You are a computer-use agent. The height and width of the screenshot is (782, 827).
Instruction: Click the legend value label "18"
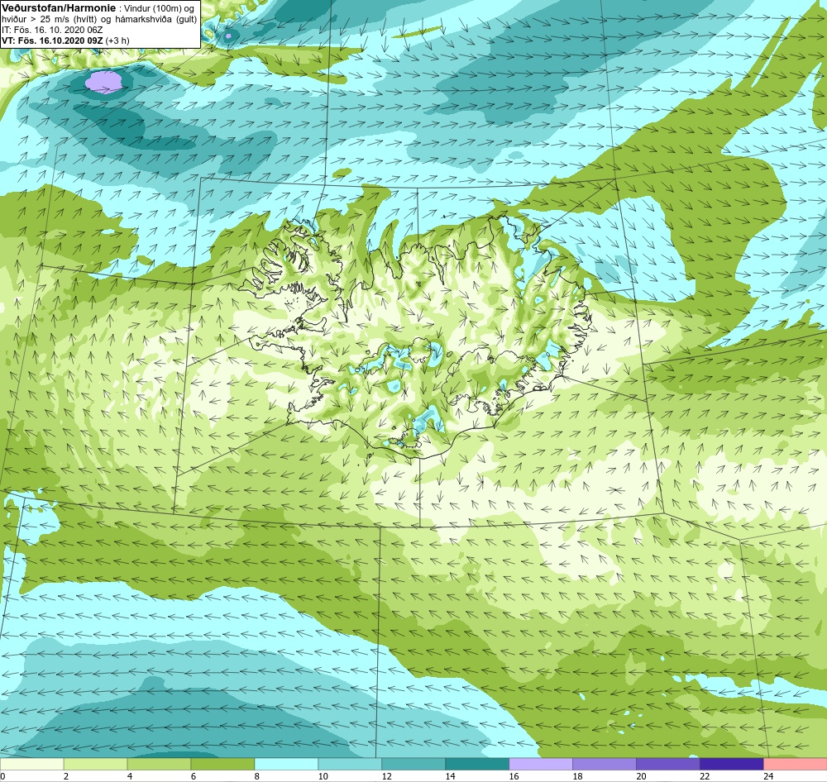[577, 776]
